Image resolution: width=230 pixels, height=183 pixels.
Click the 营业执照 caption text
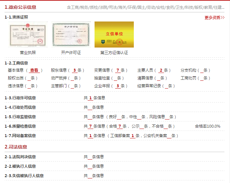pos(28,52)
